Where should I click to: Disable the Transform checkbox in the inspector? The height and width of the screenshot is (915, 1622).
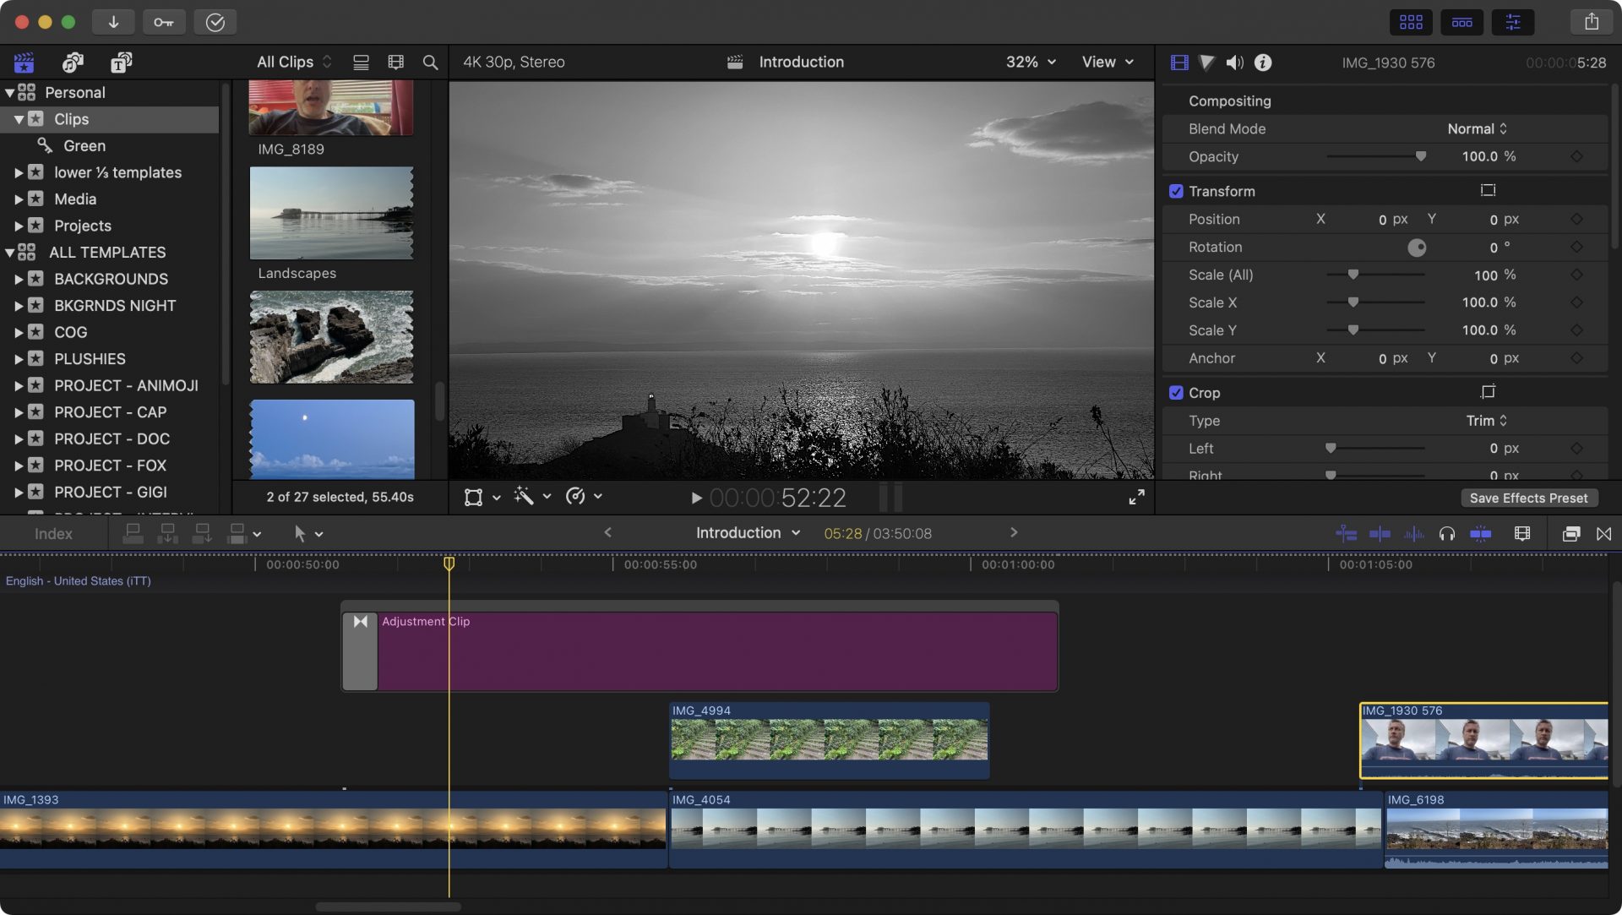[x=1177, y=191]
